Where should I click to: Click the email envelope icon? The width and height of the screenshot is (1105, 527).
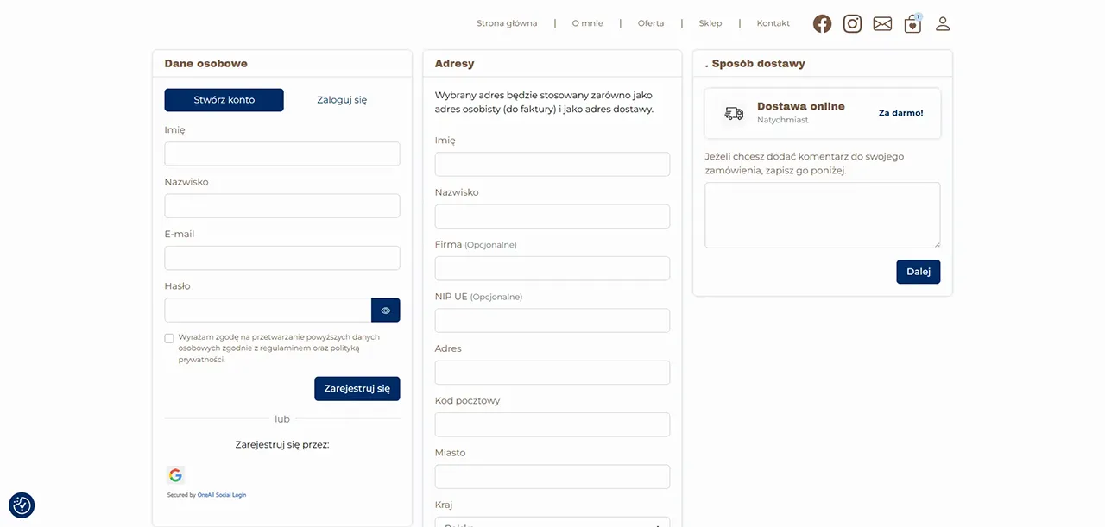click(882, 24)
